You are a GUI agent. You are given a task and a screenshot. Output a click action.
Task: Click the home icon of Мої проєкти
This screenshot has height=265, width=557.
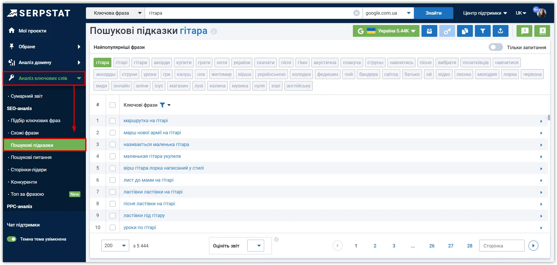11,30
